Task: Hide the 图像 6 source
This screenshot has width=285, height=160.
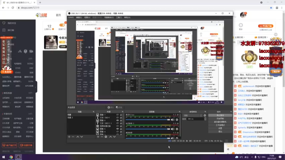Action: tap(118, 121)
